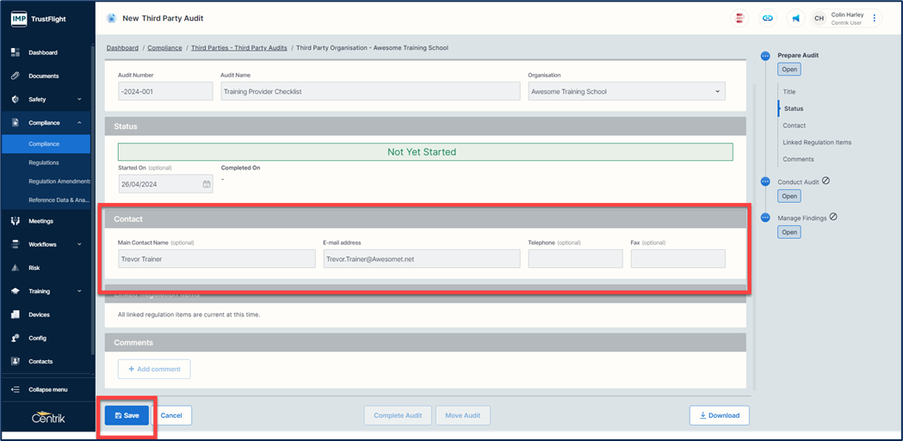Expand the Safety submenu chevron
Viewport: 903px width, 441px height.
click(79, 100)
